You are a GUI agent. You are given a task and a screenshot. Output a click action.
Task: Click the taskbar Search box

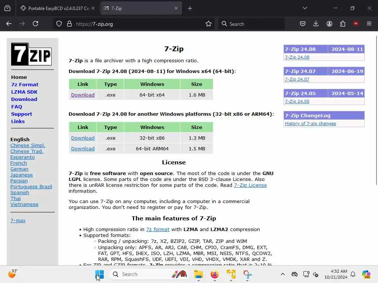pyautogui.click(x=149, y=274)
